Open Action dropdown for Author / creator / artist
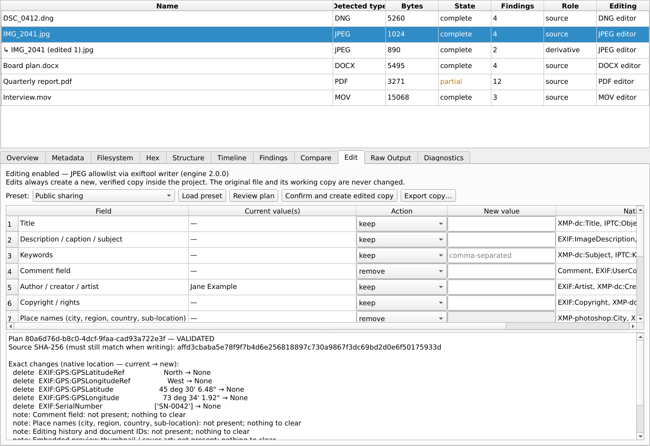Image resolution: width=650 pixels, height=446 pixels. point(401,287)
